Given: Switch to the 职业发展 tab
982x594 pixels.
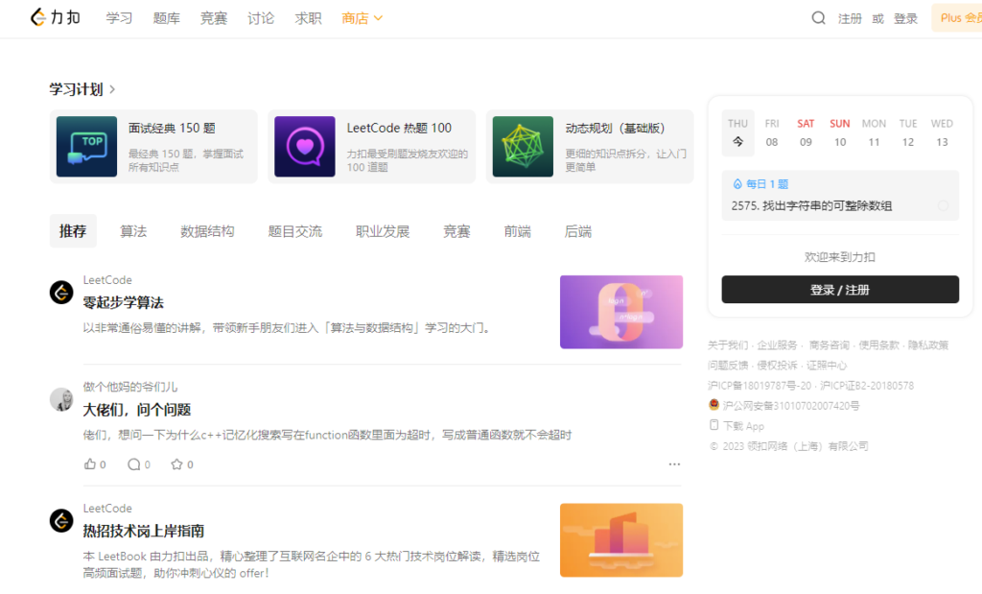Looking at the screenshot, I should [x=383, y=231].
